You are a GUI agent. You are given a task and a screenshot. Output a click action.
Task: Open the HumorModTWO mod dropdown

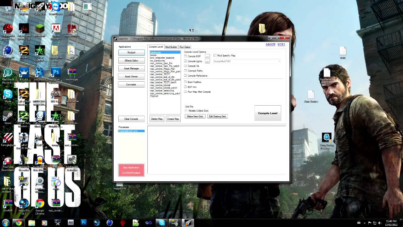(x=247, y=61)
